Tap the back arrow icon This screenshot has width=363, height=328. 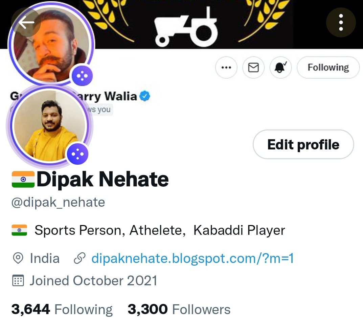pyautogui.click(x=26, y=22)
